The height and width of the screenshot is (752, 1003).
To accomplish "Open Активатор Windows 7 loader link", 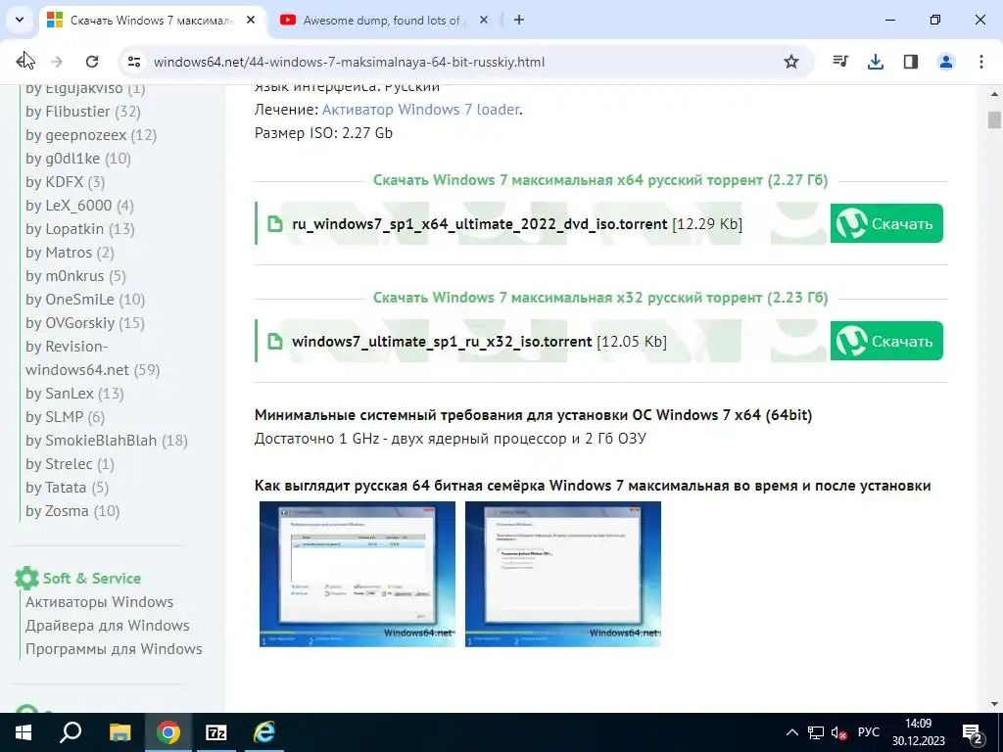I will [421, 110].
